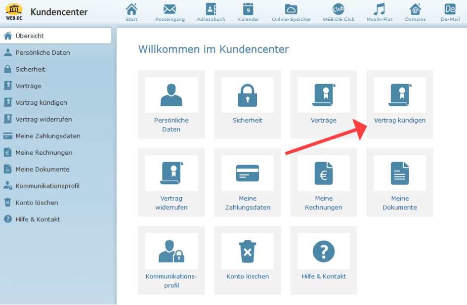Click the 'Kundencenter' title beside the logo
The image size is (467, 305).
tap(59, 12)
